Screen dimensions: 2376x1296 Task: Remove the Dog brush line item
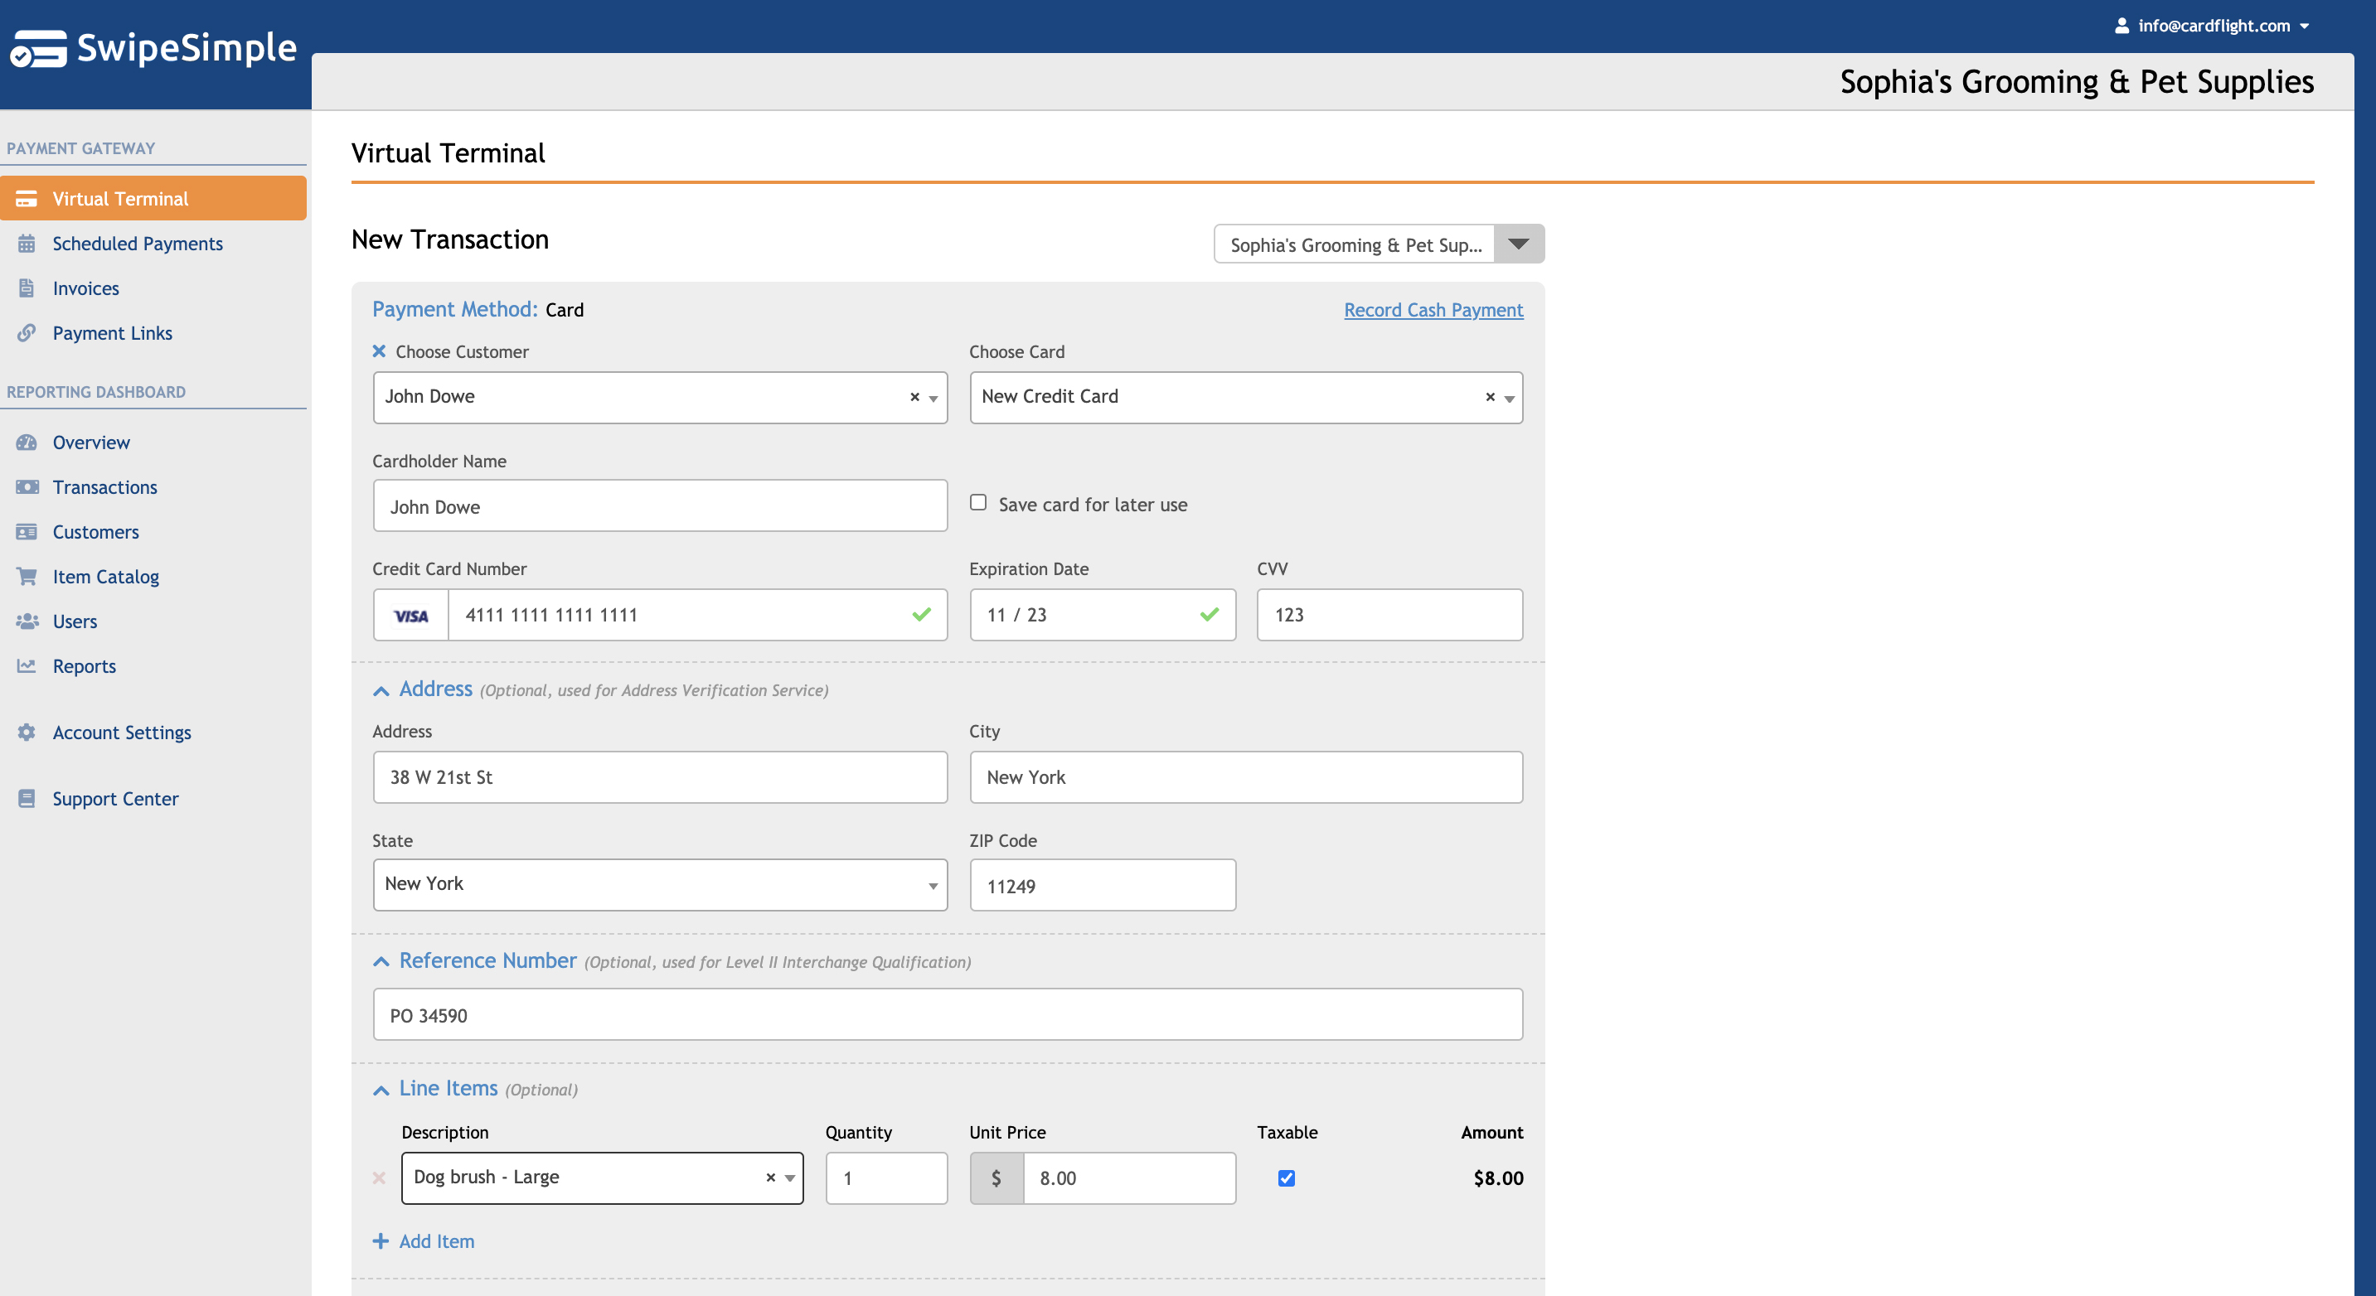(x=379, y=1178)
